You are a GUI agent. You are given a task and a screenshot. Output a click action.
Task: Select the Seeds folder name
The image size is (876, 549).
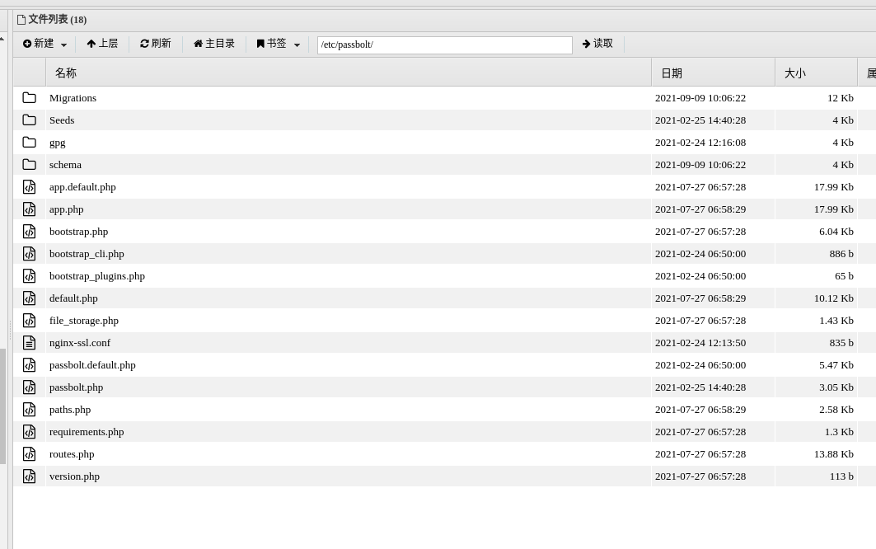point(62,120)
